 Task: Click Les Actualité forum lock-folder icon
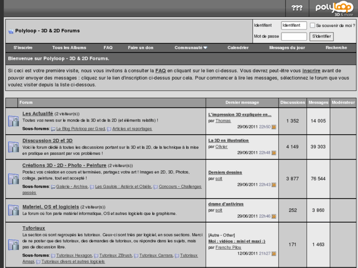(14, 121)
